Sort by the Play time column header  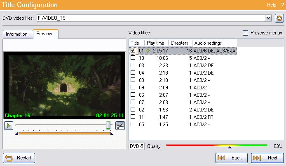(x=156, y=43)
